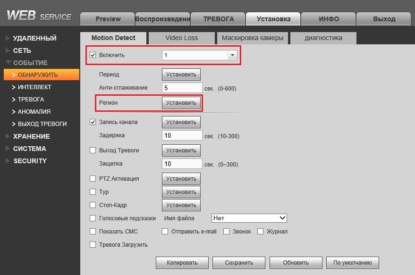Click the WEB SERVICE logo
The height and width of the screenshot is (275, 415).
(x=39, y=16)
